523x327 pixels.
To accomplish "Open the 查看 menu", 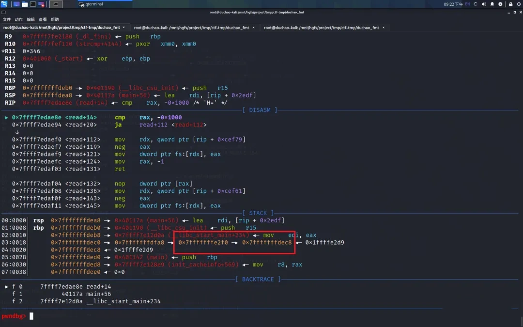I will point(43,19).
